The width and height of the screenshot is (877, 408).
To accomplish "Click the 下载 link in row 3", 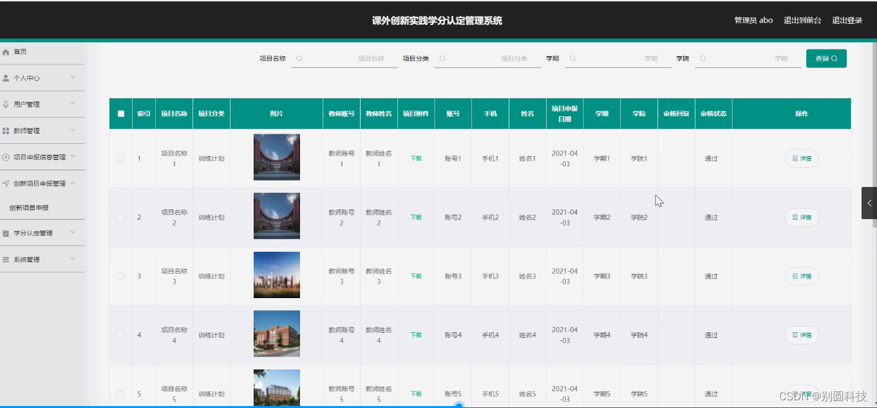I will pos(415,276).
